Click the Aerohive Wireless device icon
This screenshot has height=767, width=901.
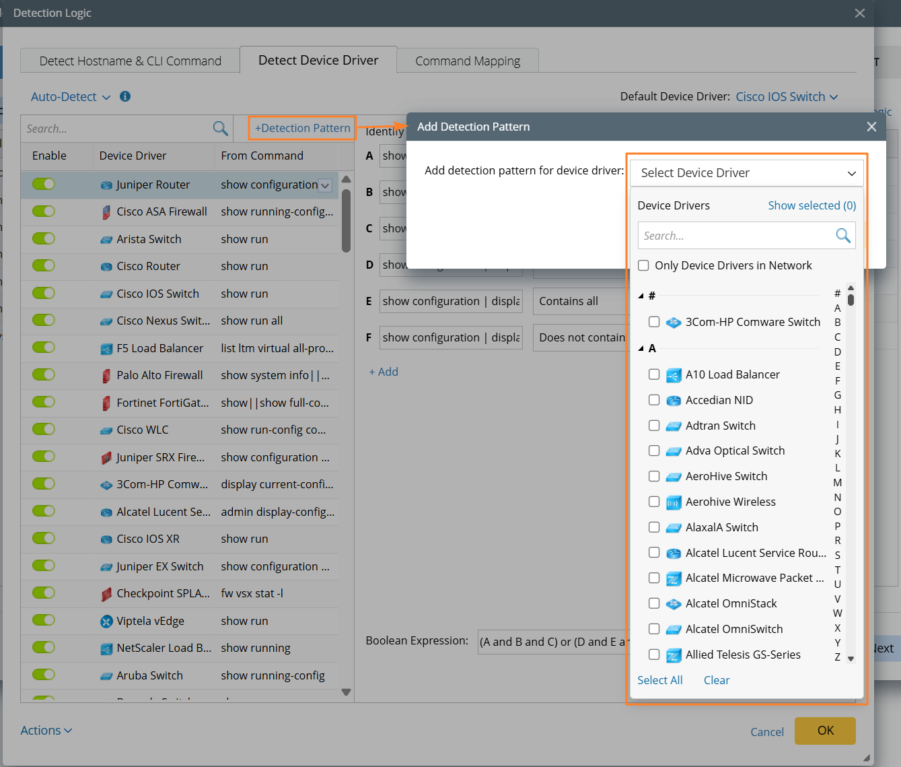point(674,502)
